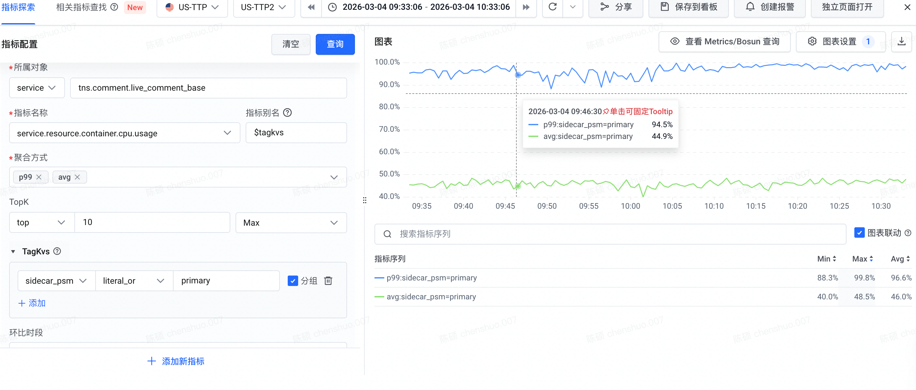Skip the time range backward with double-arrow icon

pos(311,7)
